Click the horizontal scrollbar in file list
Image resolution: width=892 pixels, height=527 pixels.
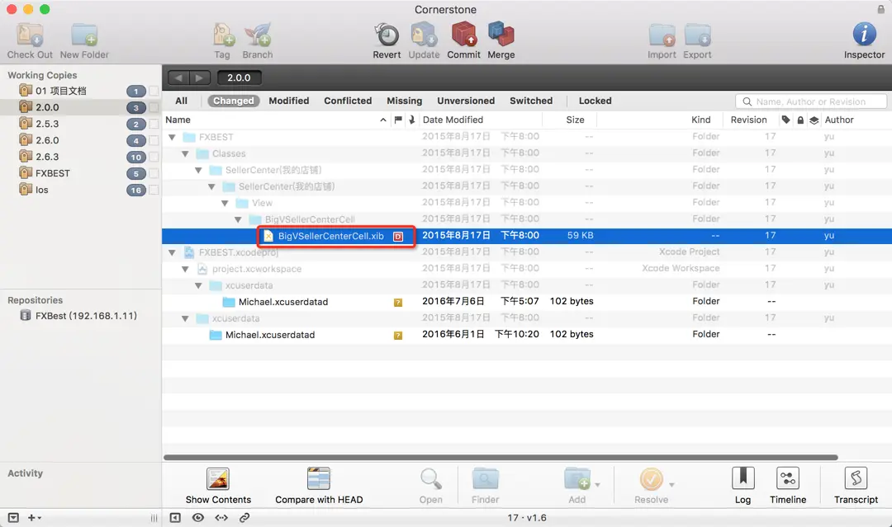tap(501, 457)
